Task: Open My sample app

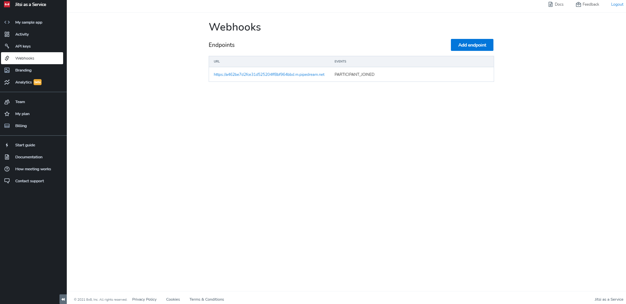Action: tap(29, 22)
